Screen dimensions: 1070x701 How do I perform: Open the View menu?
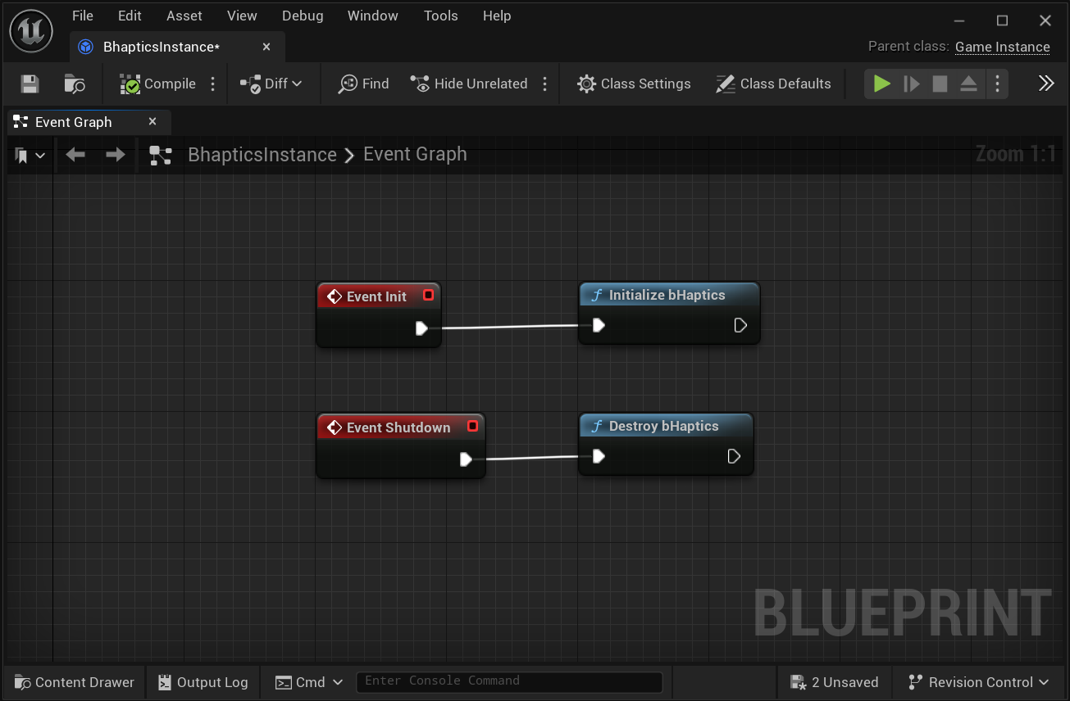(242, 16)
